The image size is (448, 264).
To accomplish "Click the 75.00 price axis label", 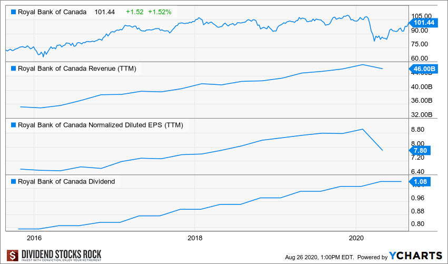I will point(420,44).
